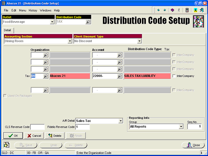This screenshot has height=156, width=208.
Task: Click the Tax Organization code field
Action: click(x=37, y=76)
